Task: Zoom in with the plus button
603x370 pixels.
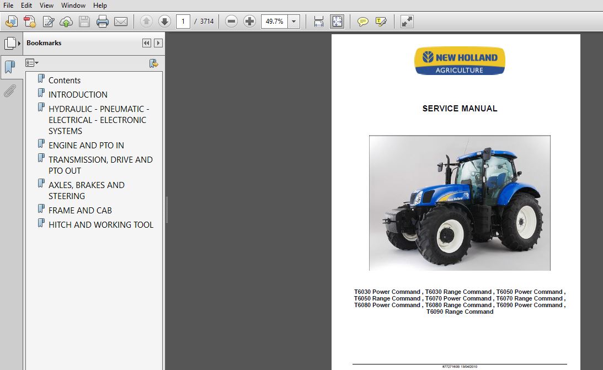Action: coord(249,21)
